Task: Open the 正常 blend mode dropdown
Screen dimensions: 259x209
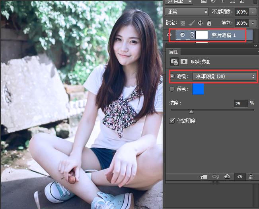Action: (x=187, y=12)
